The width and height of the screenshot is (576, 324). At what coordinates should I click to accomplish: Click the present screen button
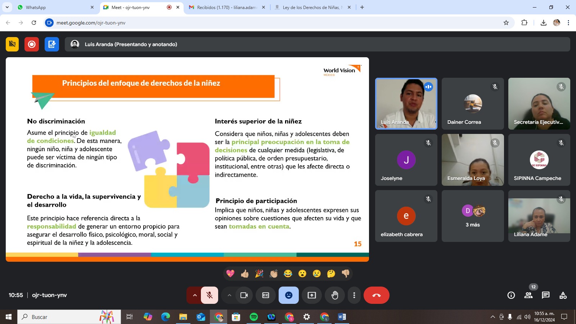tap(312, 295)
